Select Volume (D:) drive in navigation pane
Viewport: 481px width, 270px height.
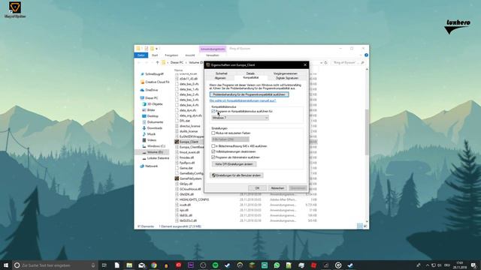[153, 152]
